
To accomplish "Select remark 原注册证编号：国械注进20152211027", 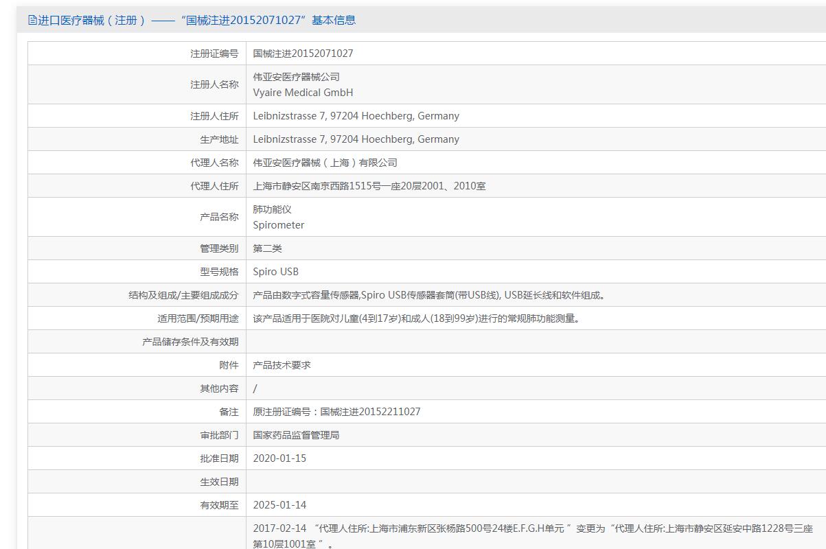I will [x=337, y=412].
